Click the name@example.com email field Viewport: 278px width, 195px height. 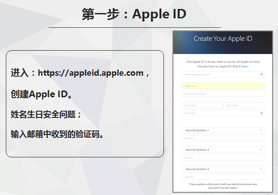pyautogui.click(x=223, y=74)
